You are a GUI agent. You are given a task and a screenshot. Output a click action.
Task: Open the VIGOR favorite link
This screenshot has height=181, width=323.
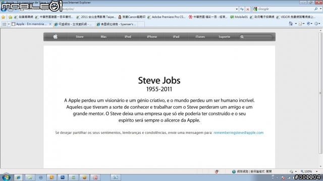[296, 17]
